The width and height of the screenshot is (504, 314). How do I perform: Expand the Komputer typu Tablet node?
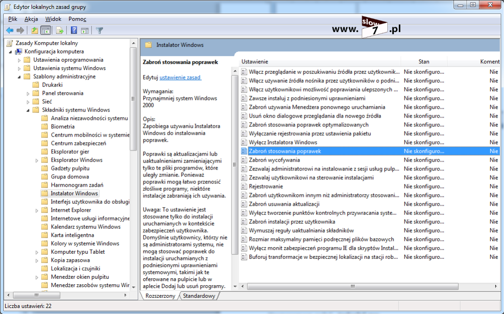tap(36, 252)
